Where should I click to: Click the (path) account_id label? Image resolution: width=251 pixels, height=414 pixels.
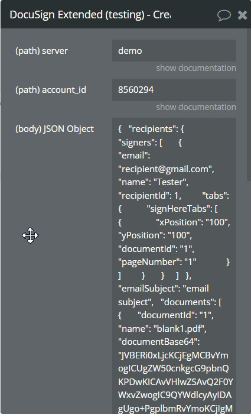tap(51, 90)
